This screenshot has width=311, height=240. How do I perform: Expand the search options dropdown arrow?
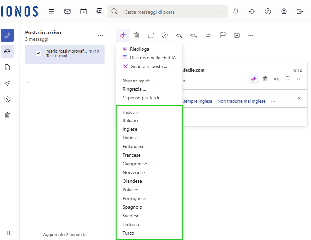(221, 11)
